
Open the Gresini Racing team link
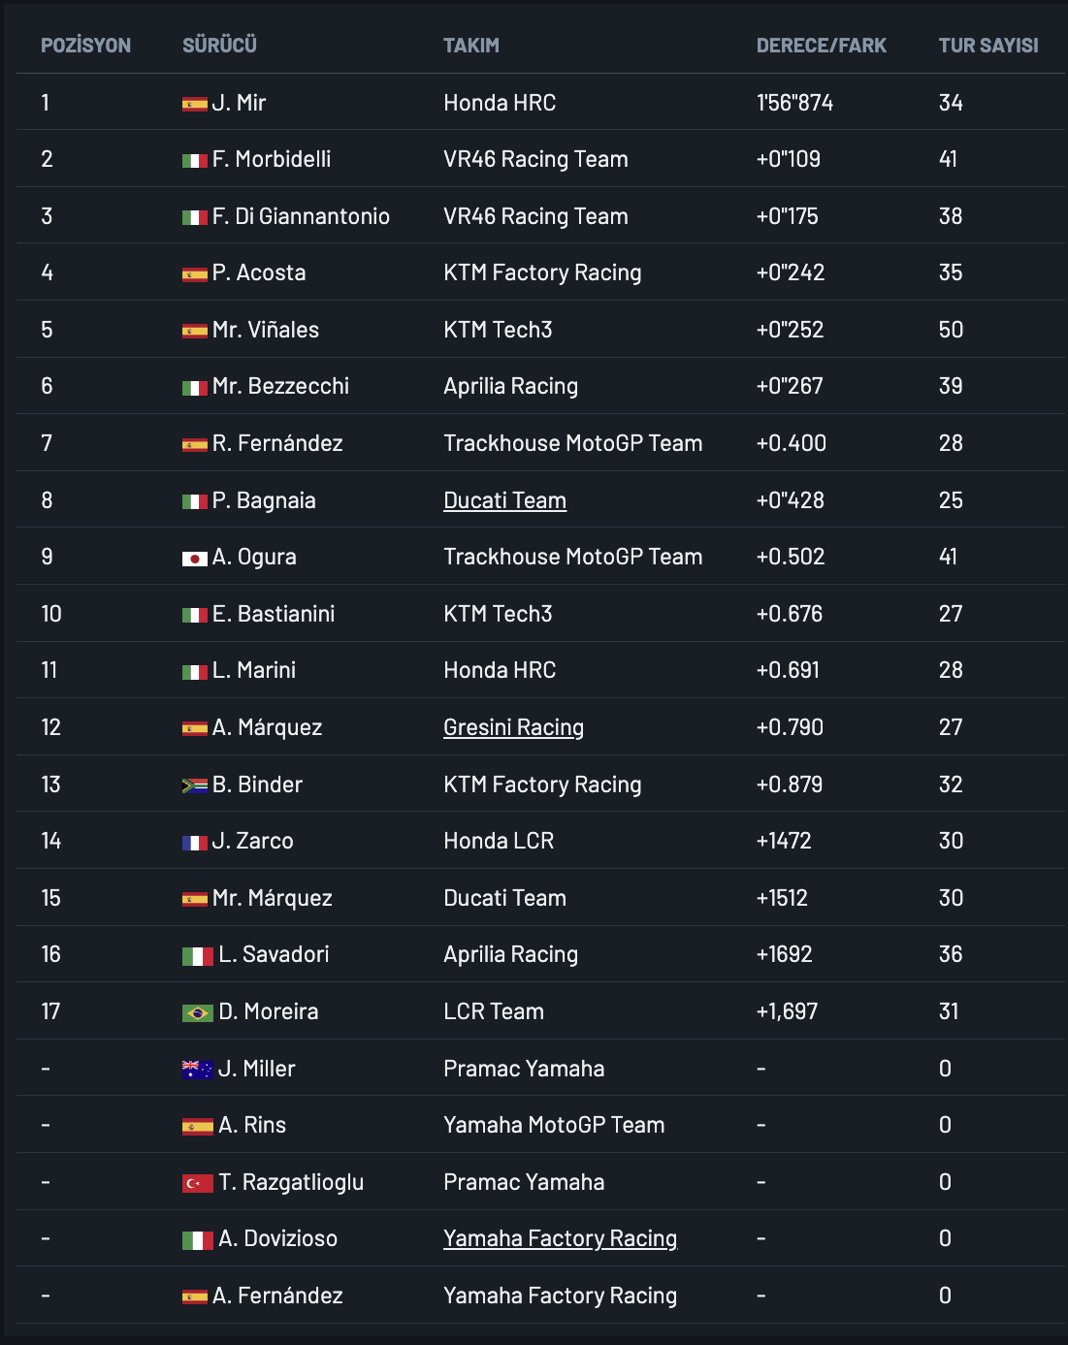(x=513, y=727)
